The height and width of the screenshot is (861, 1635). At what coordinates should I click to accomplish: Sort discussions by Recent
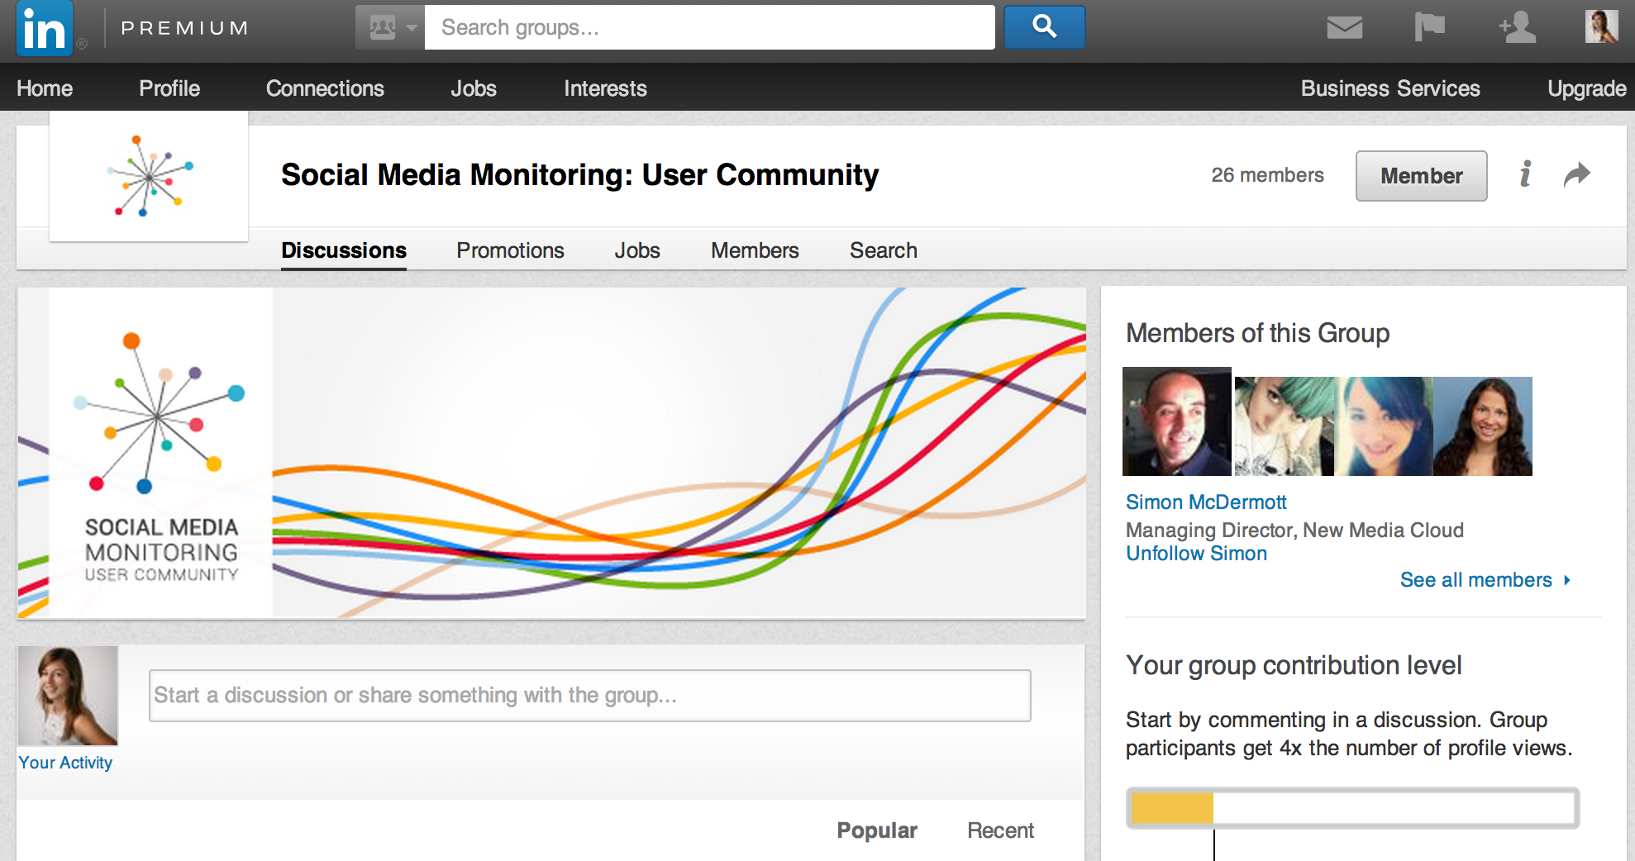(x=1000, y=830)
